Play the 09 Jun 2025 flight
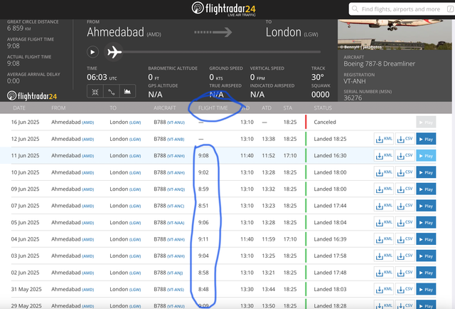This screenshot has width=455, height=309. click(426, 189)
